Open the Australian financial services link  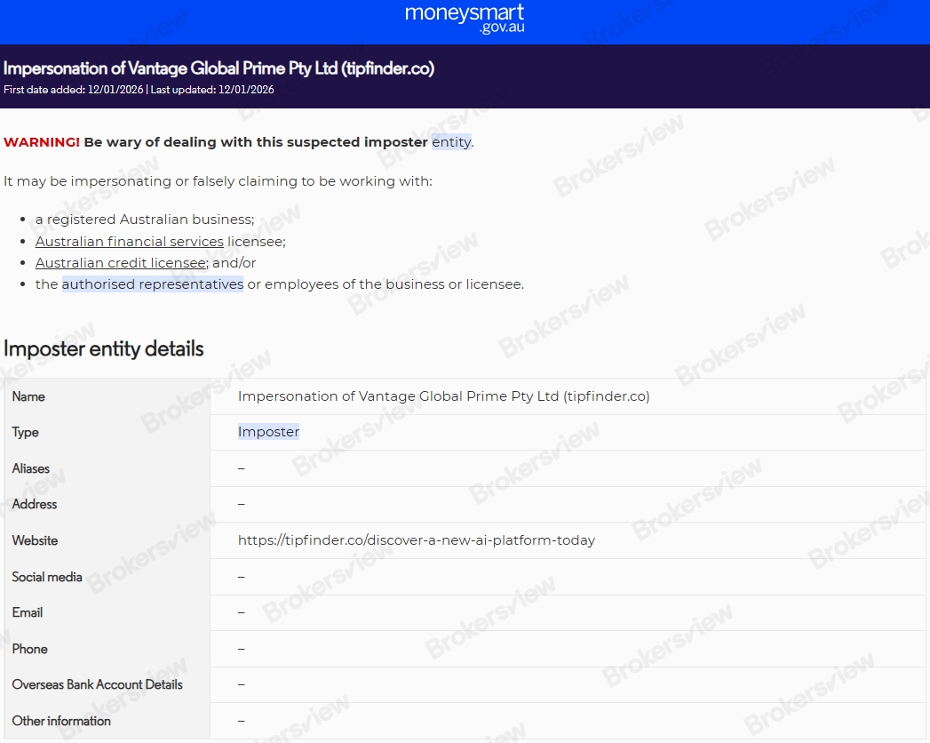click(130, 242)
